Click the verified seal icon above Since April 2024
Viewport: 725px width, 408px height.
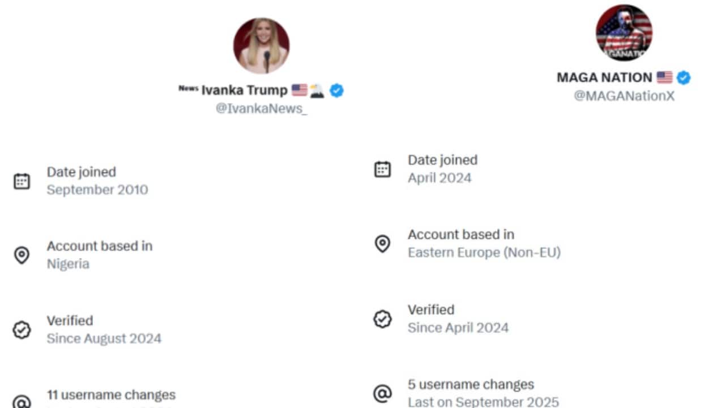point(383,319)
